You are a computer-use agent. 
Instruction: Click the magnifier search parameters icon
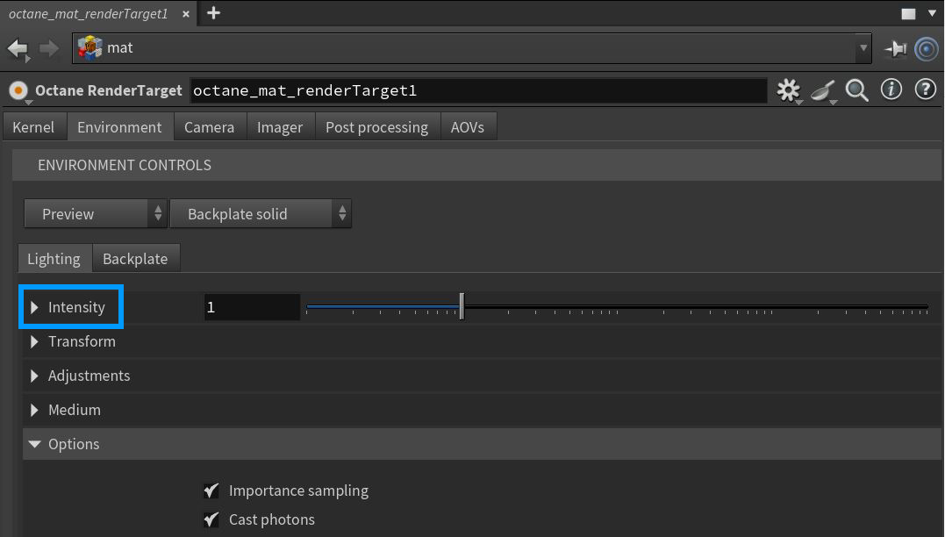pos(857,90)
